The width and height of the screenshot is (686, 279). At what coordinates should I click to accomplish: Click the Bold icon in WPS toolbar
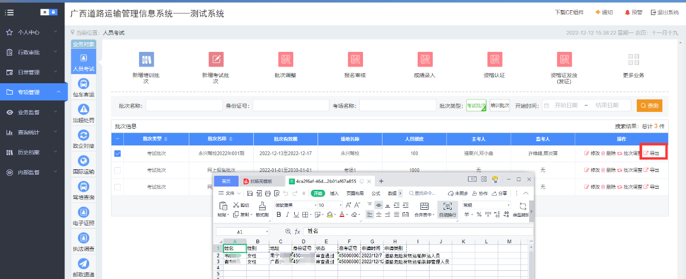pos(279,215)
